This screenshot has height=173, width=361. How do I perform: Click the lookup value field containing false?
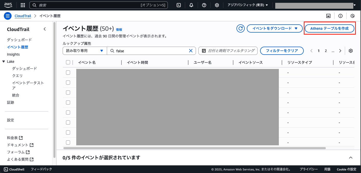[x=151, y=51]
